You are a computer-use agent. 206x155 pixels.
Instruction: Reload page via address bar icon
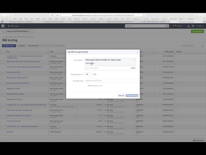144,15
